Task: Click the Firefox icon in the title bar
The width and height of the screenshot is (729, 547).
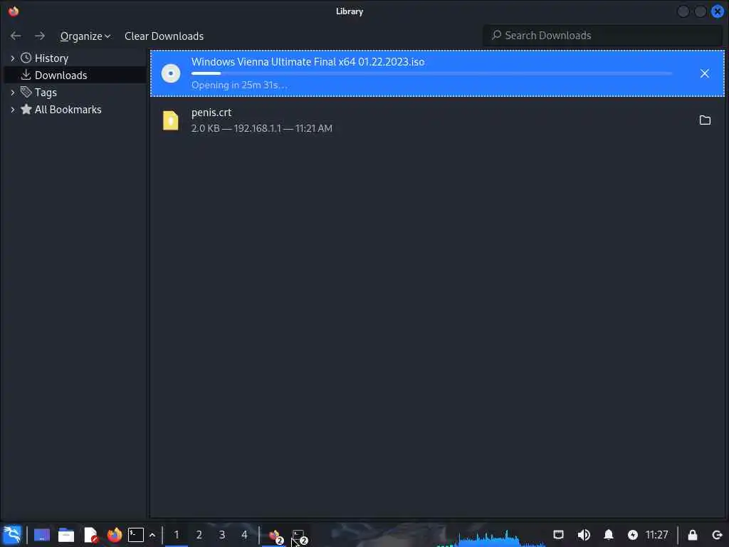Action: (14, 11)
